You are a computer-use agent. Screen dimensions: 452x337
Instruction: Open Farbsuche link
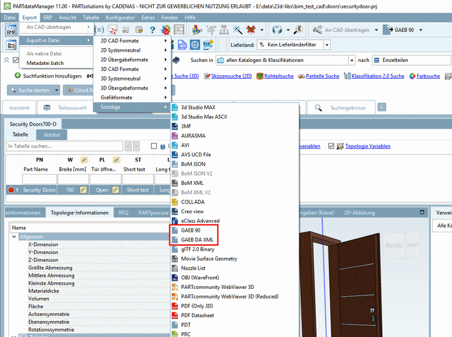click(428, 76)
